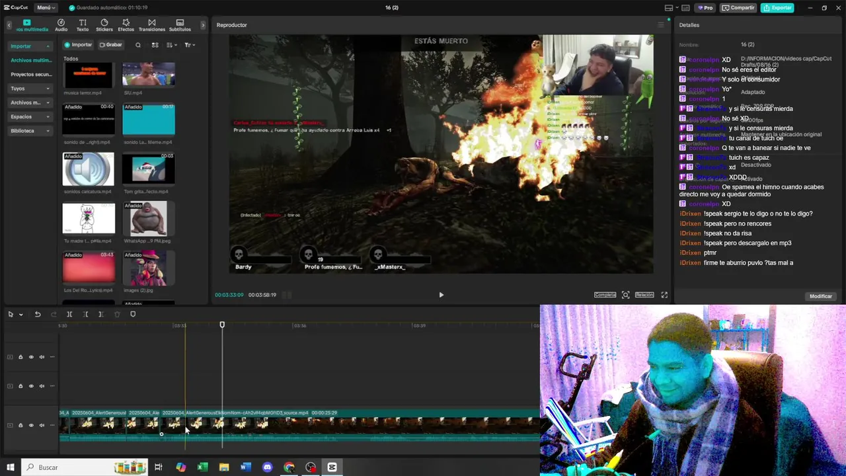Undo the last timeline edit
The width and height of the screenshot is (846, 476).
(x=38, y=315)
